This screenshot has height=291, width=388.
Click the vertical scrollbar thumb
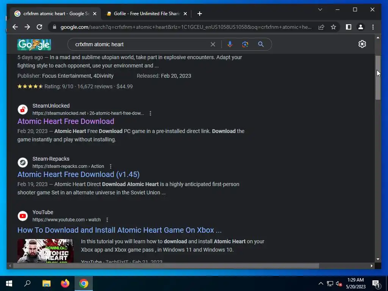click(x=378, y=78)
